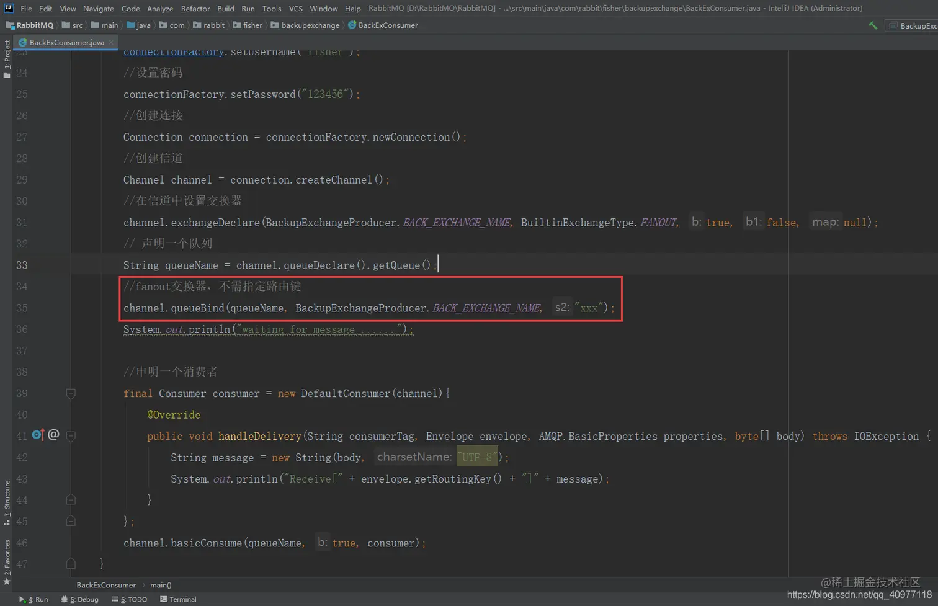This screenshot has width=938, height=606.
Task: Open the 5: Debug tool window
Action: click(x=80, y=599)
